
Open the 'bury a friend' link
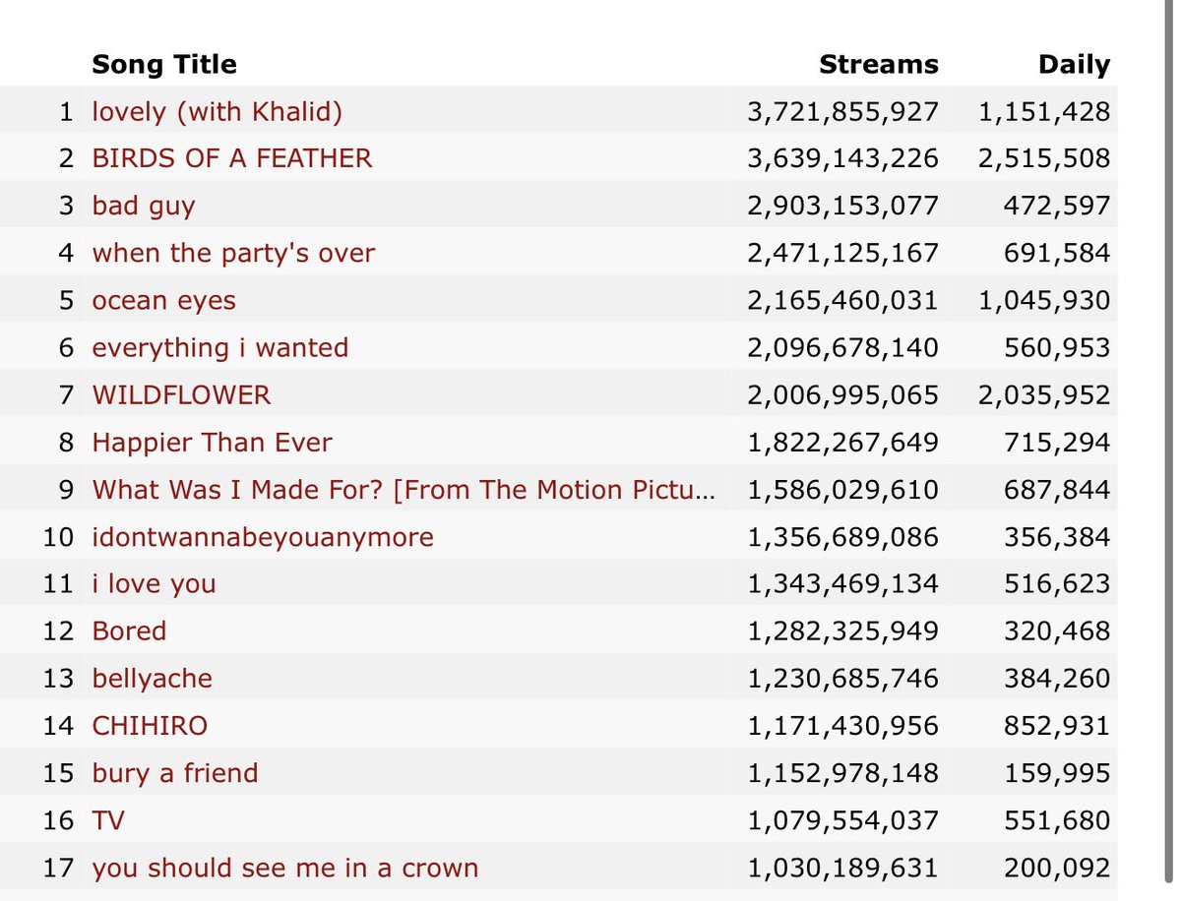[175, 773]
